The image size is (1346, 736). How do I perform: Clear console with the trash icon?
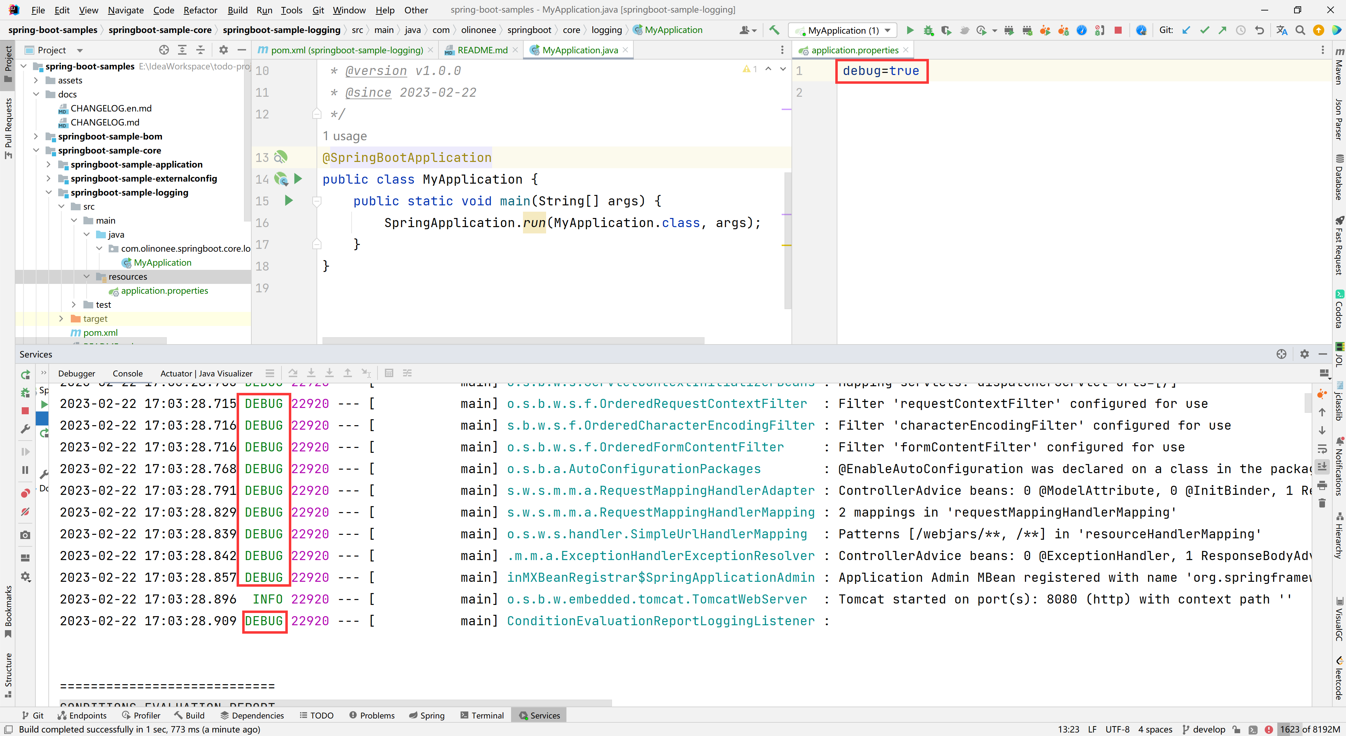pos(1322,503)
